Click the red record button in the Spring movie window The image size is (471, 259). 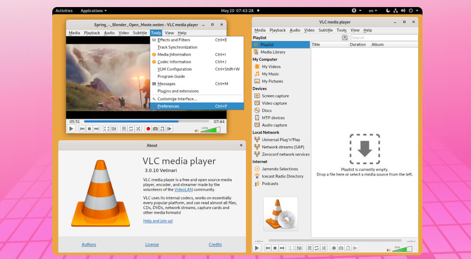(148, 129)
